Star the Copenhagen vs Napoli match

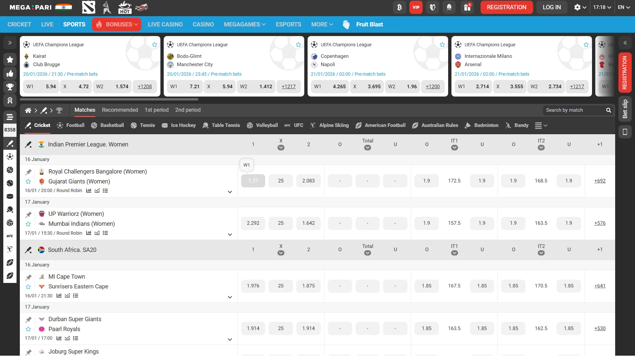click(x=442, y=44)
